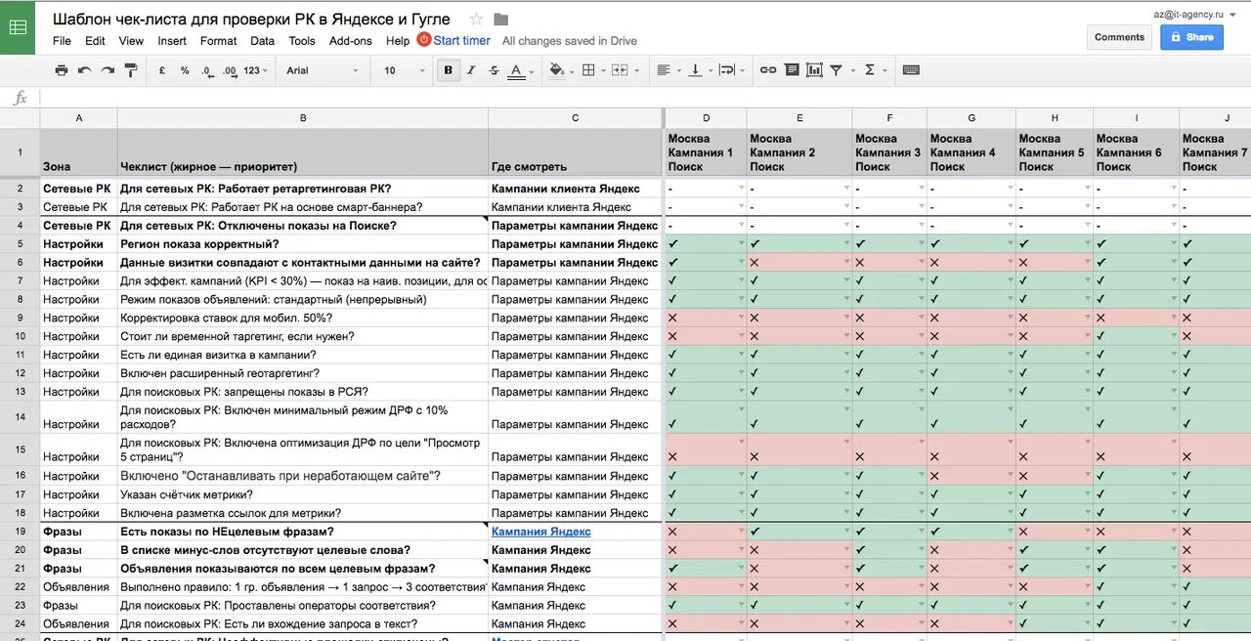Open input tools keyboard icon
This screenshot has width=1251, height=641.
click(x=911, y=70)
